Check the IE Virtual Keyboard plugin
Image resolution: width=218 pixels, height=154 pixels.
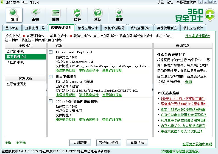click(51, 52)
